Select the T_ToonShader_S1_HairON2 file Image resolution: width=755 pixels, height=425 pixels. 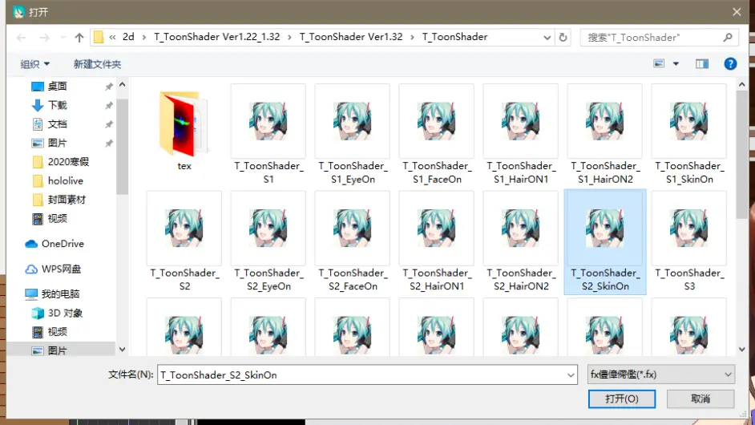click(605, 135)
